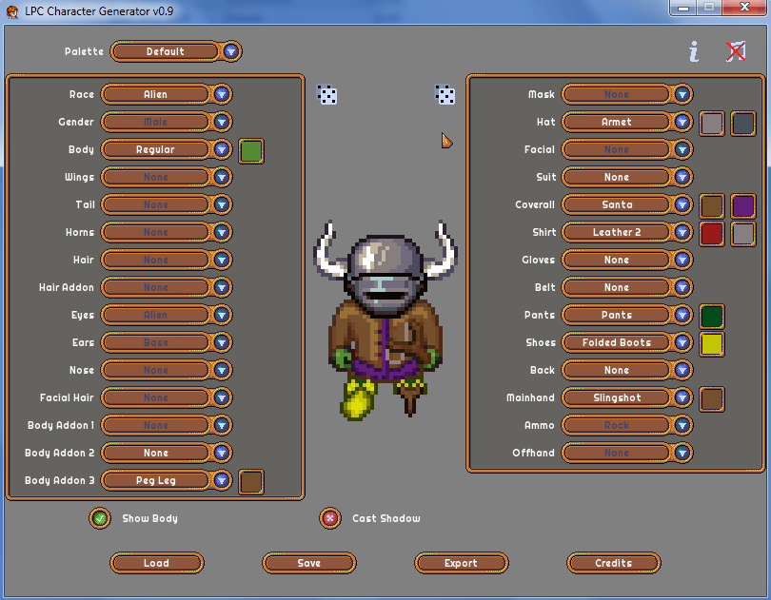
Task: Click the red crossed-out icon at top right
Action: 736,51
